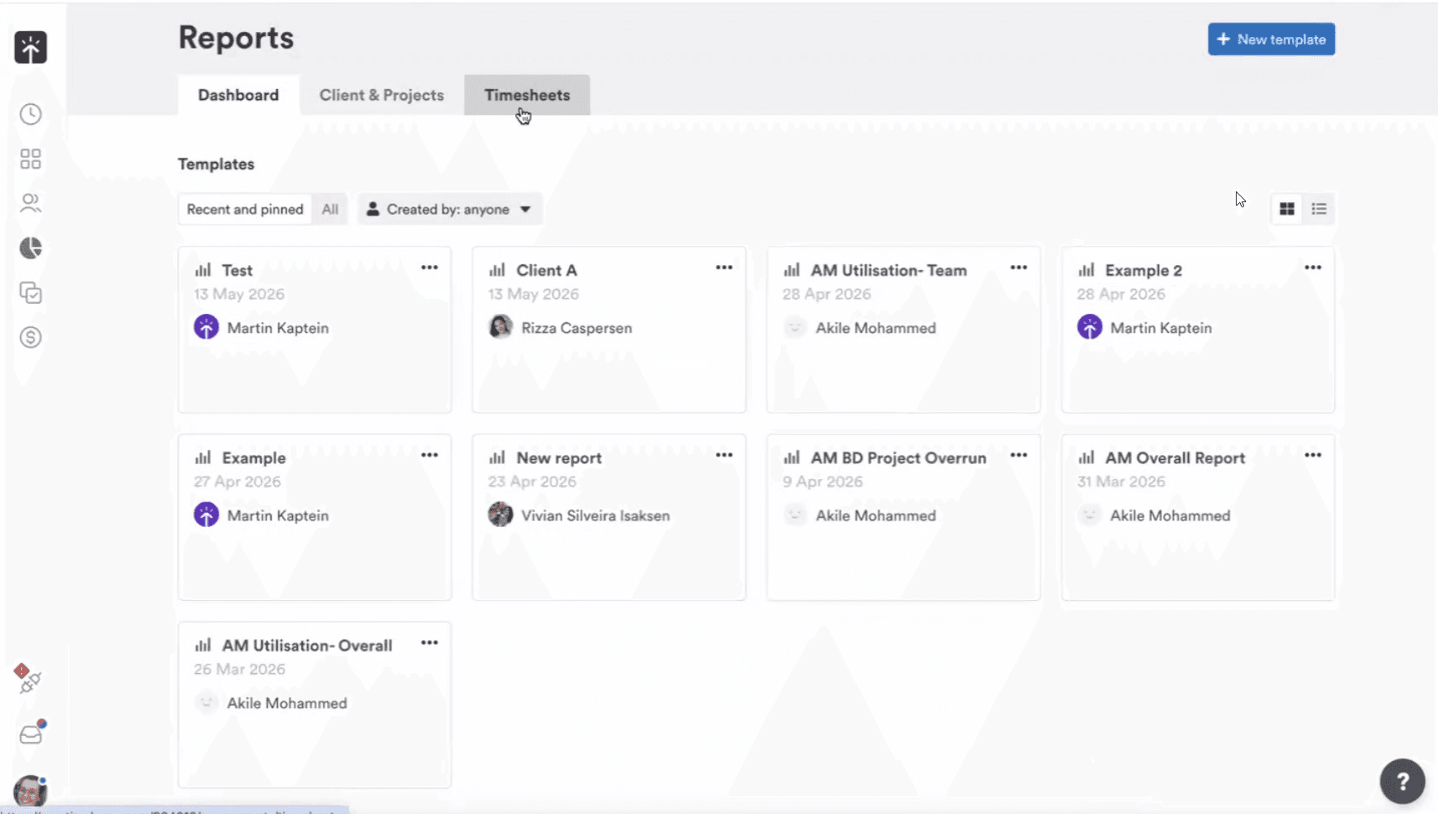Click bar chart icon on AM Overall Report
This screenshot has width=1438, height=814.
coord(1086,457)
